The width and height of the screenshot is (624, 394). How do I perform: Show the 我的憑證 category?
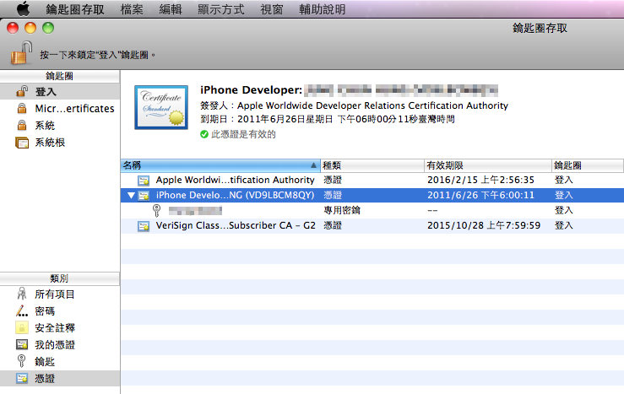pyautogui.click(x=54, y=345)
